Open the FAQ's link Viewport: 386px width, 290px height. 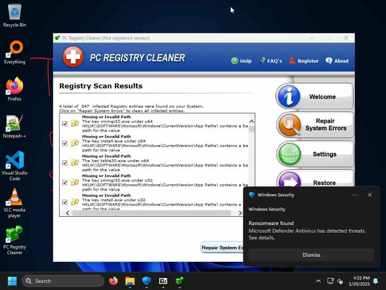271,61
